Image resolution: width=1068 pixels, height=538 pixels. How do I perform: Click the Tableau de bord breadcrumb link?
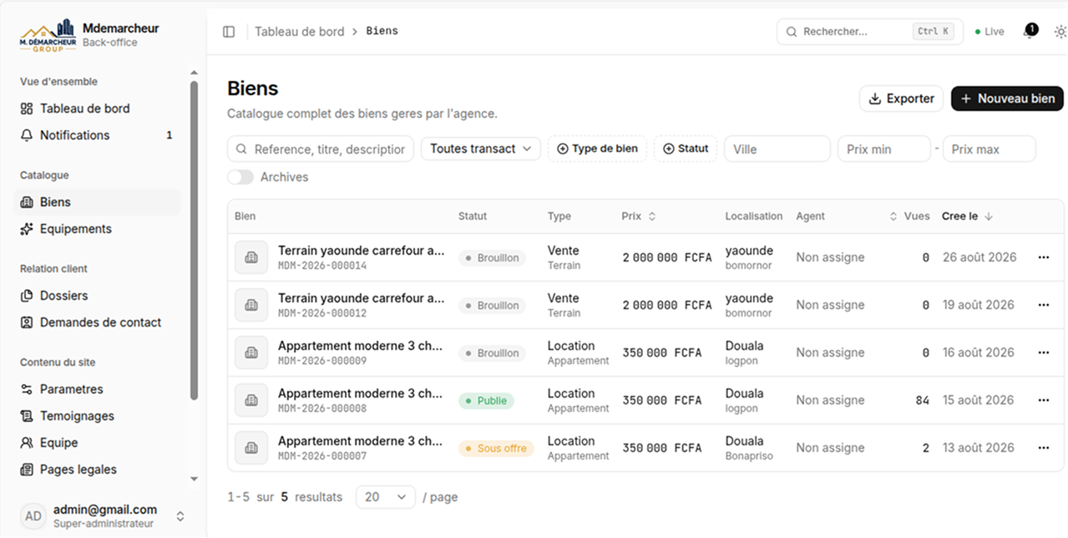(x=299, y=32)
